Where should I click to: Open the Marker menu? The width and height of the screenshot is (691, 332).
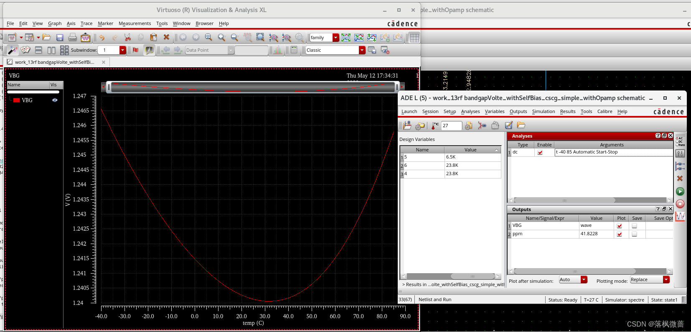[x=105, y=23]
